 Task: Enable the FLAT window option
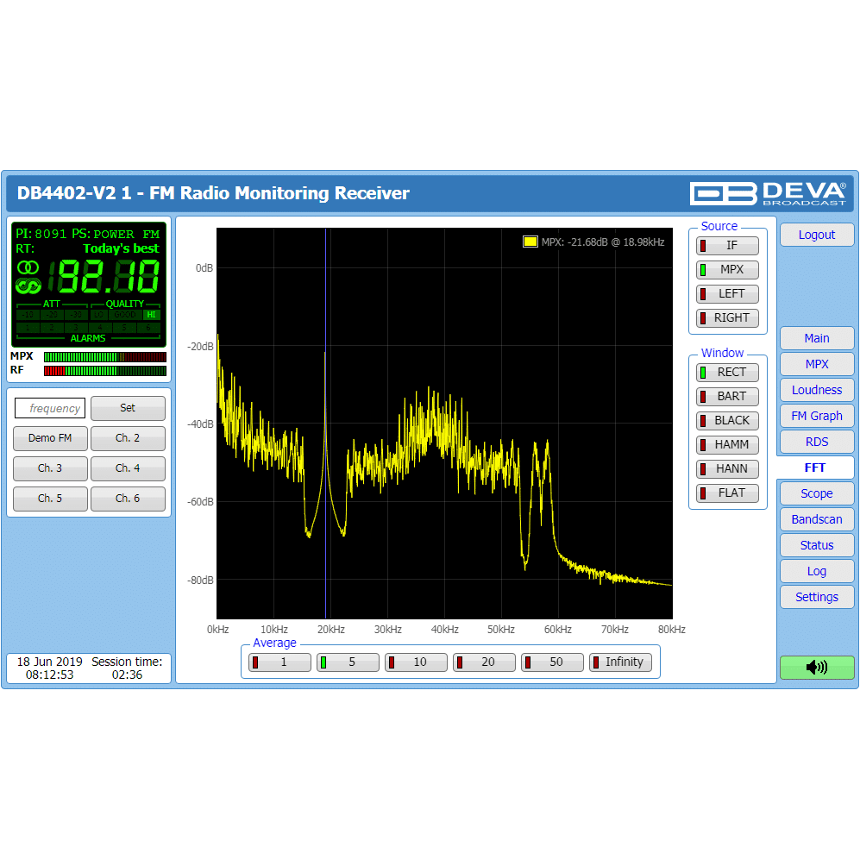(728, 493)
